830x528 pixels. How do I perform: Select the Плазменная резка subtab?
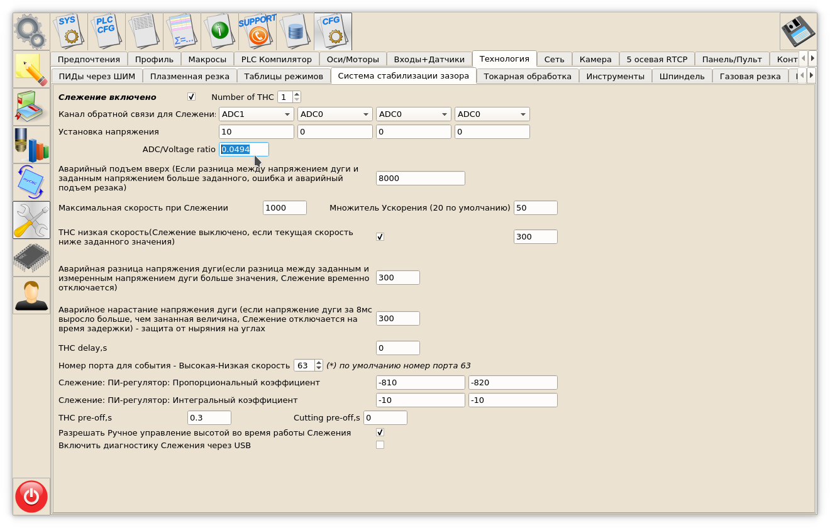[190, 76]
